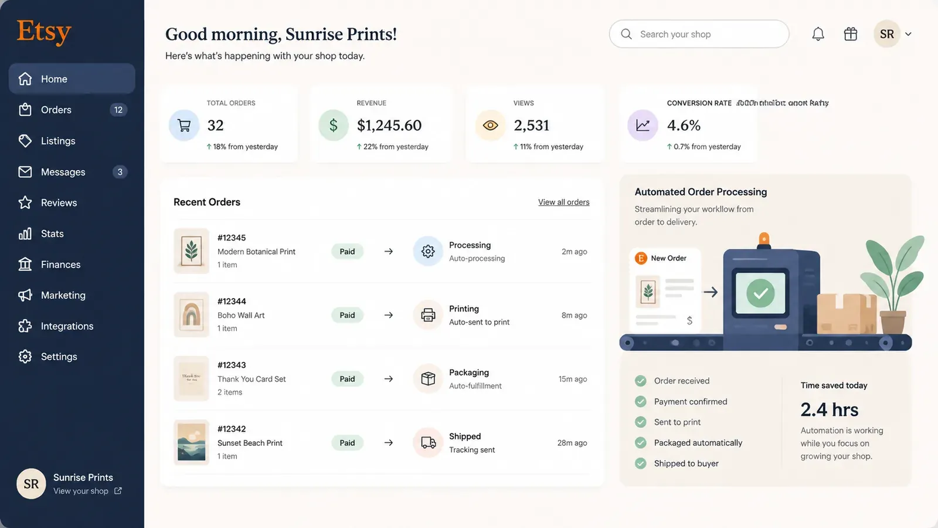Click the Reviews star icon
The image size is (938, 528).
[25, 202]
